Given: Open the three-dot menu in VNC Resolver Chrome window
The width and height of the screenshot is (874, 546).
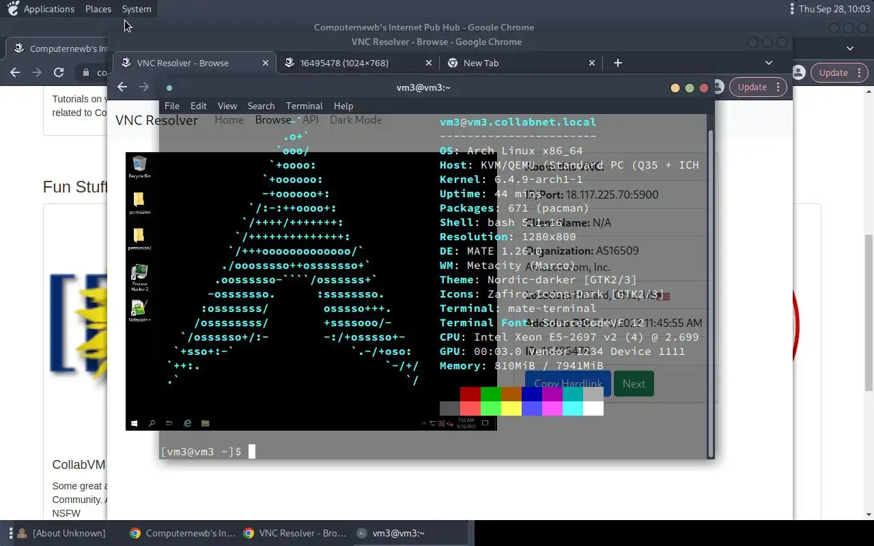Looking at the screenshot, I should (778, 87).
